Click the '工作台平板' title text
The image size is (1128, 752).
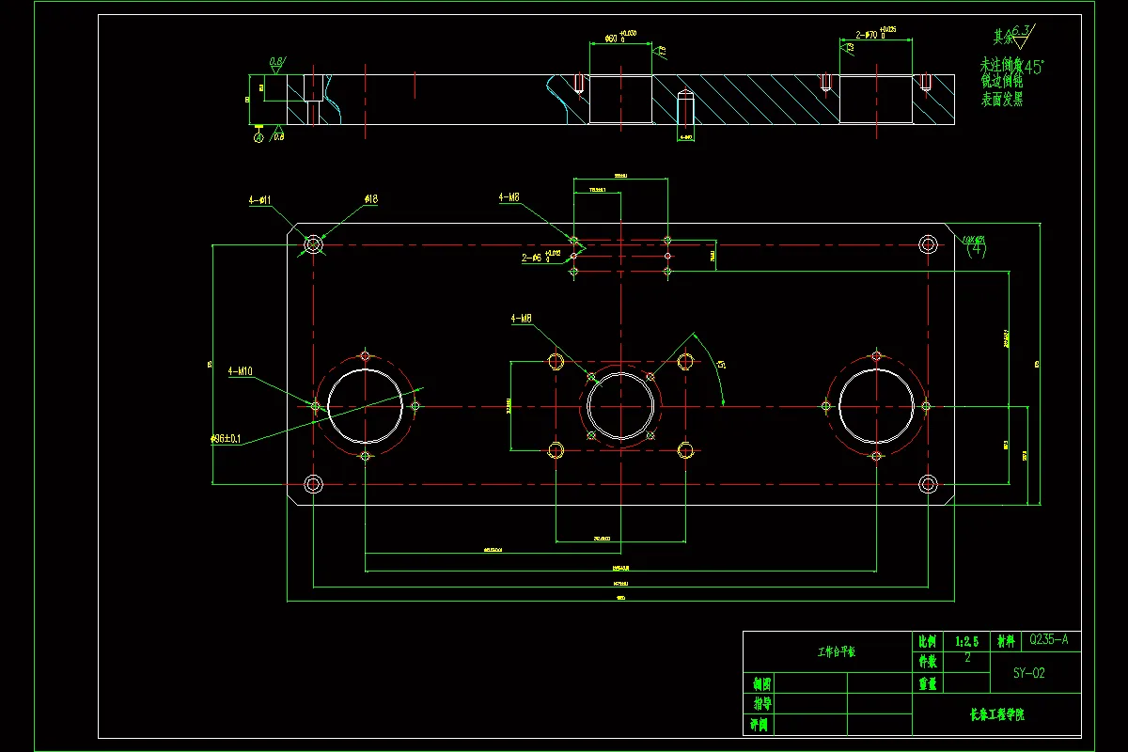coord(836,651)
